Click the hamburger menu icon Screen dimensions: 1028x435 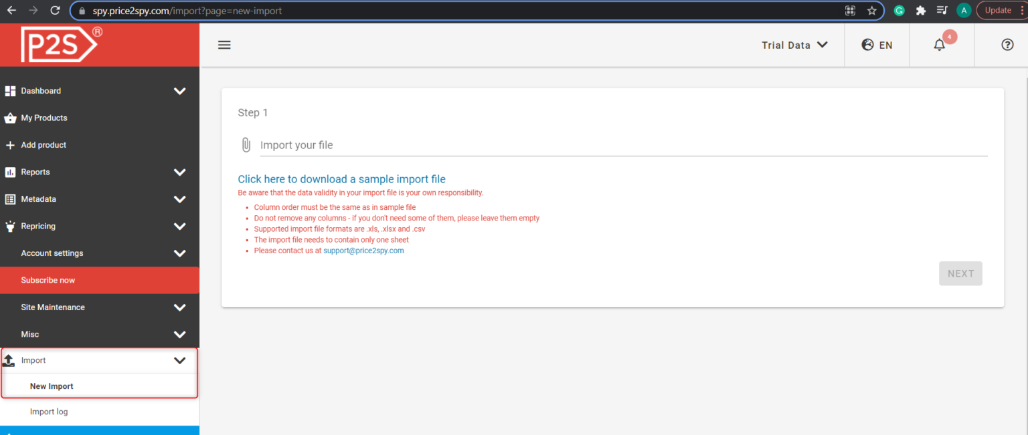(x=224, y=45)
